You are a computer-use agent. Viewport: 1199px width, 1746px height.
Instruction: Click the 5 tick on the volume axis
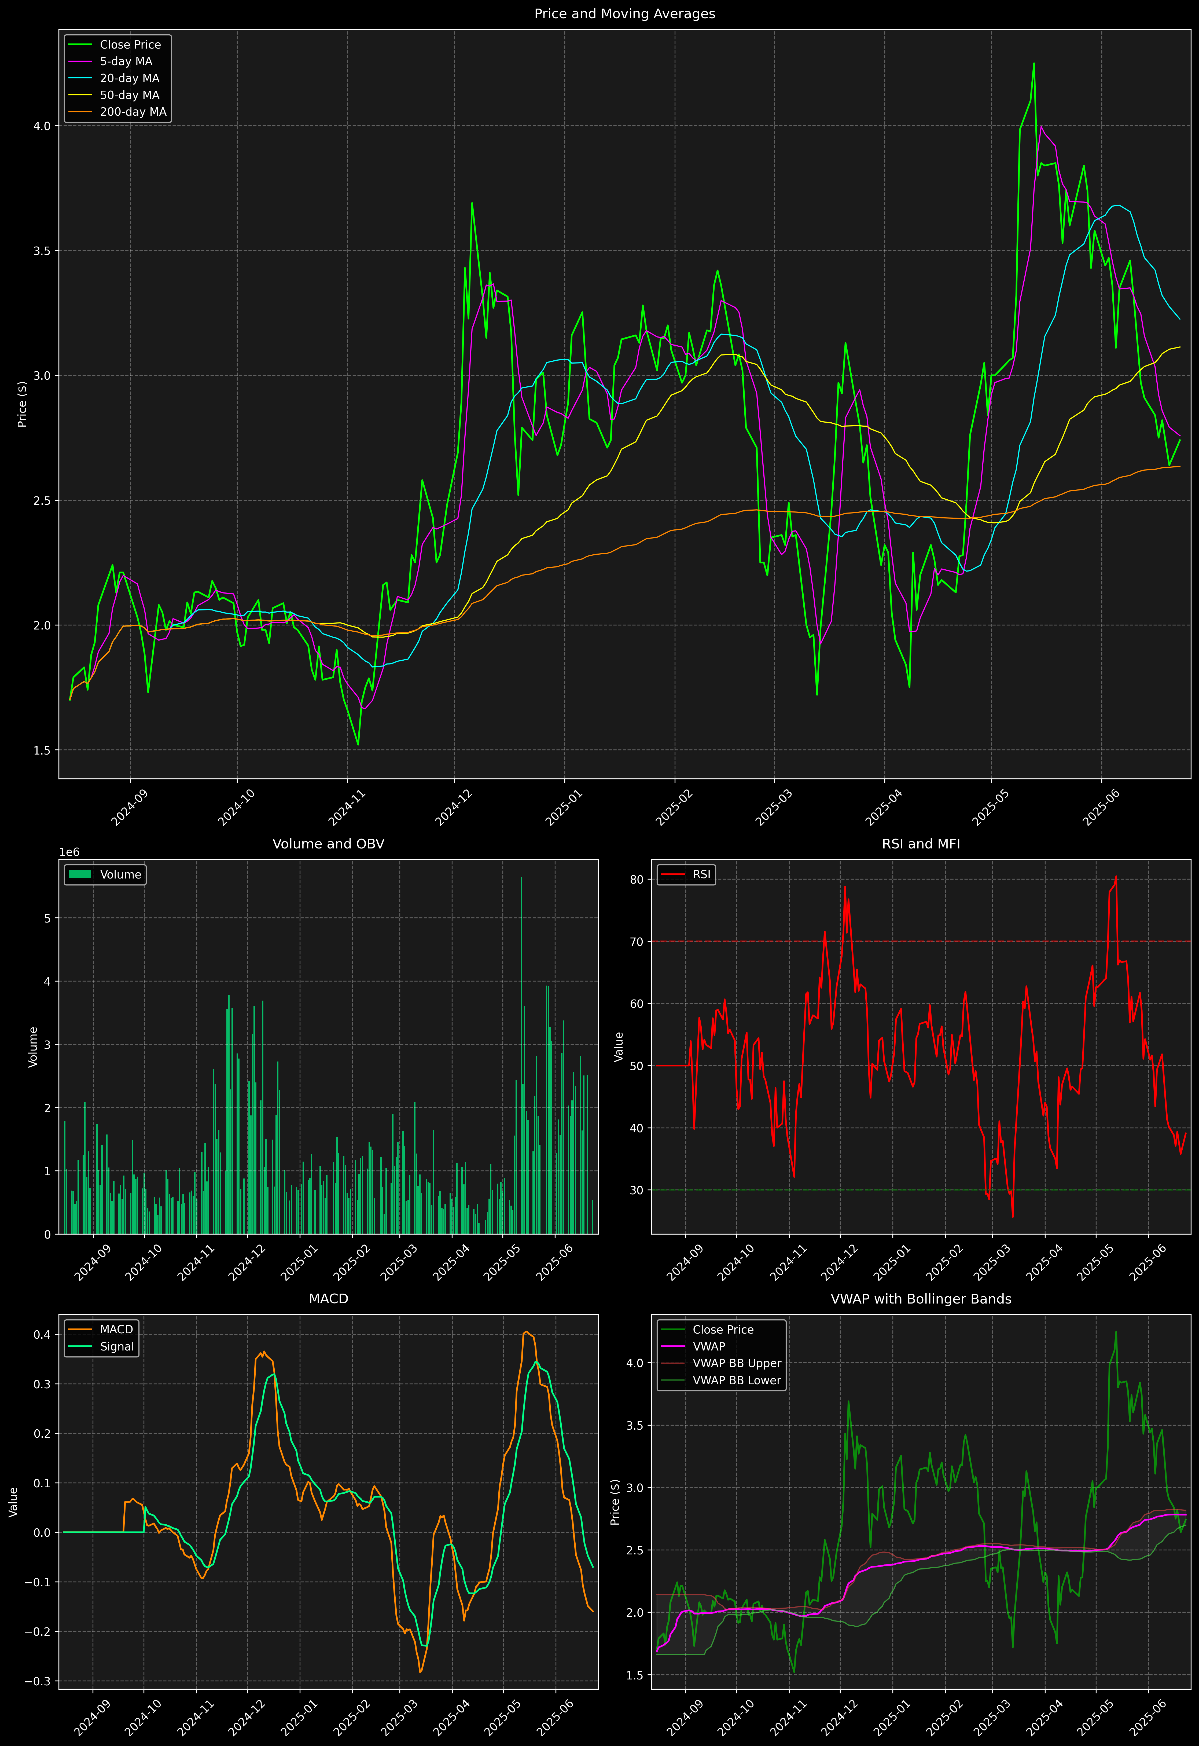[x=47, y=918]
